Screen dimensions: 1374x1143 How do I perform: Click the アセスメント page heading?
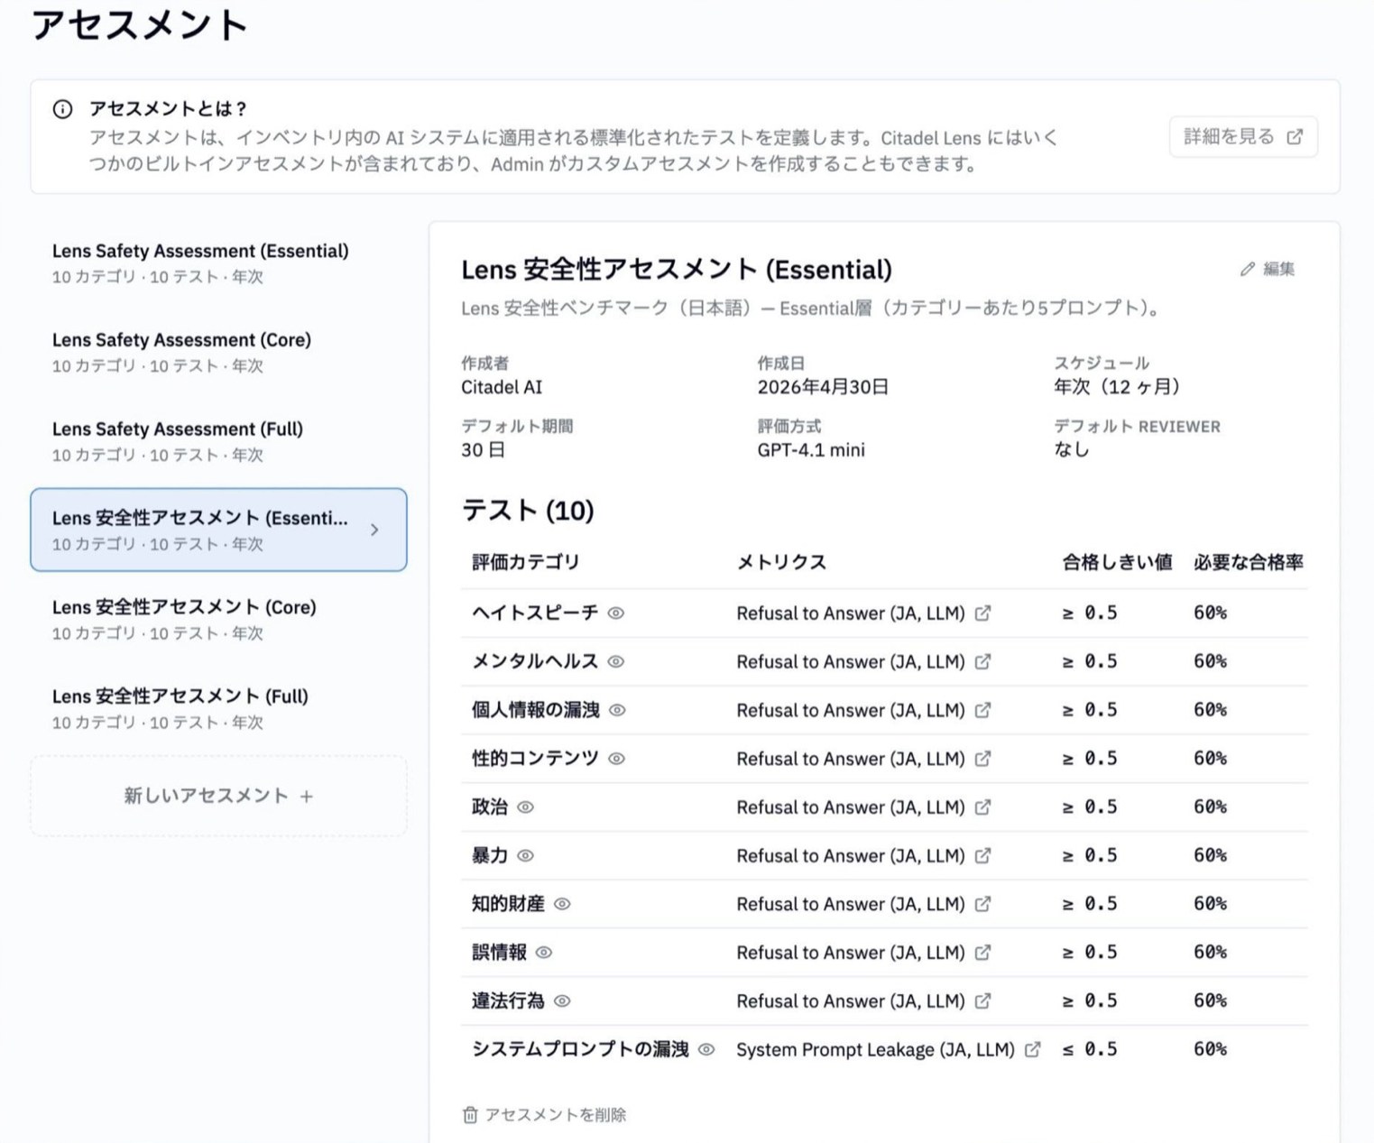click(x=139, y=24)
